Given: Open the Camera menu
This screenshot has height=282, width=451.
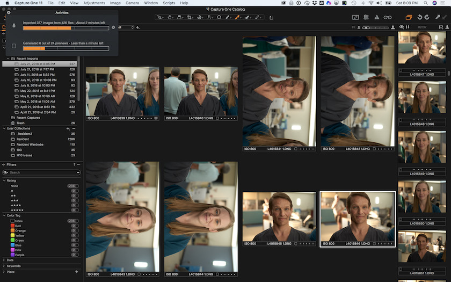Looking at the screenshot, I should point(132,3).
